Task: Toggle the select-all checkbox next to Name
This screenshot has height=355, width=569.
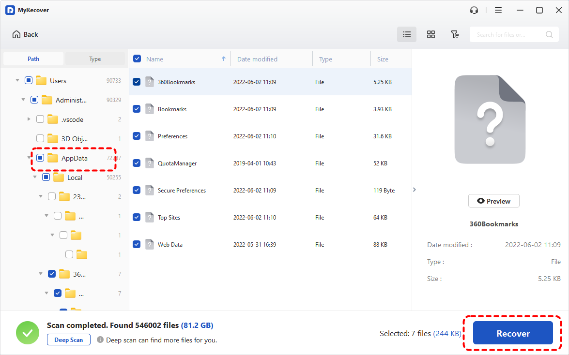Action: click(137, 59)
